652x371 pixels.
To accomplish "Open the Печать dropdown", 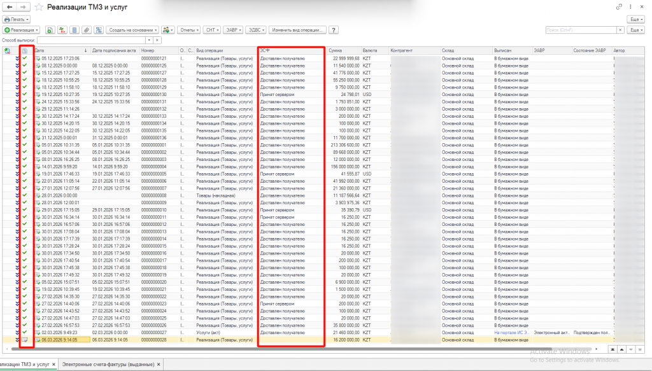I will click(x=16, y=20).
